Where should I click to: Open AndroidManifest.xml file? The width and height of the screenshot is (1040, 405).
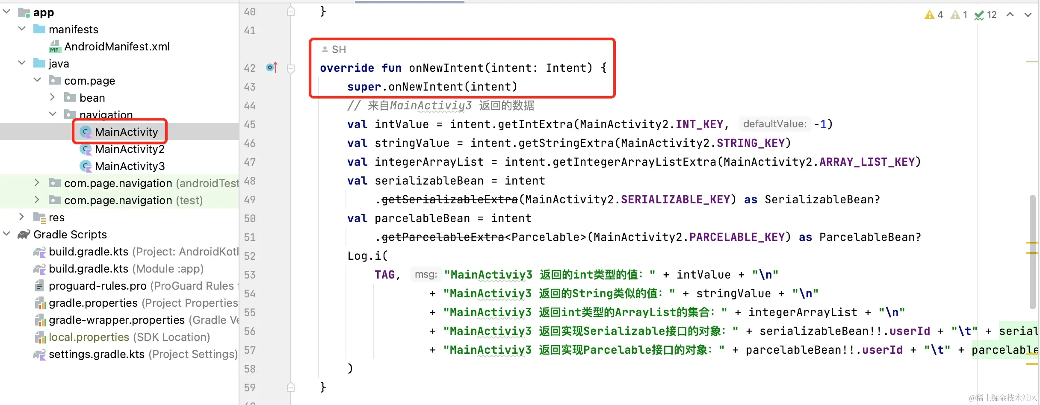click(117, 46)
